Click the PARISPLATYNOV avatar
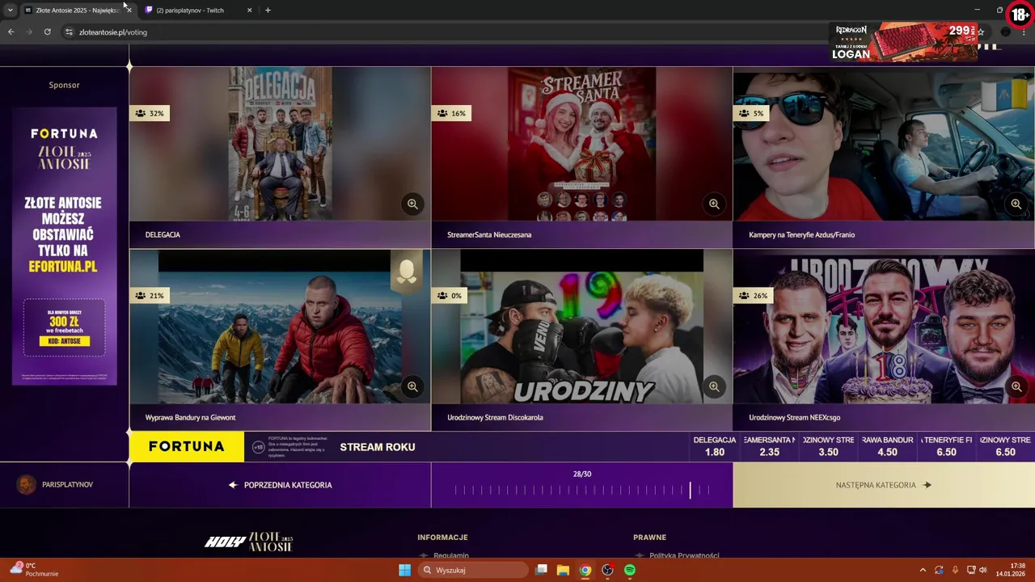 (27, 484)
